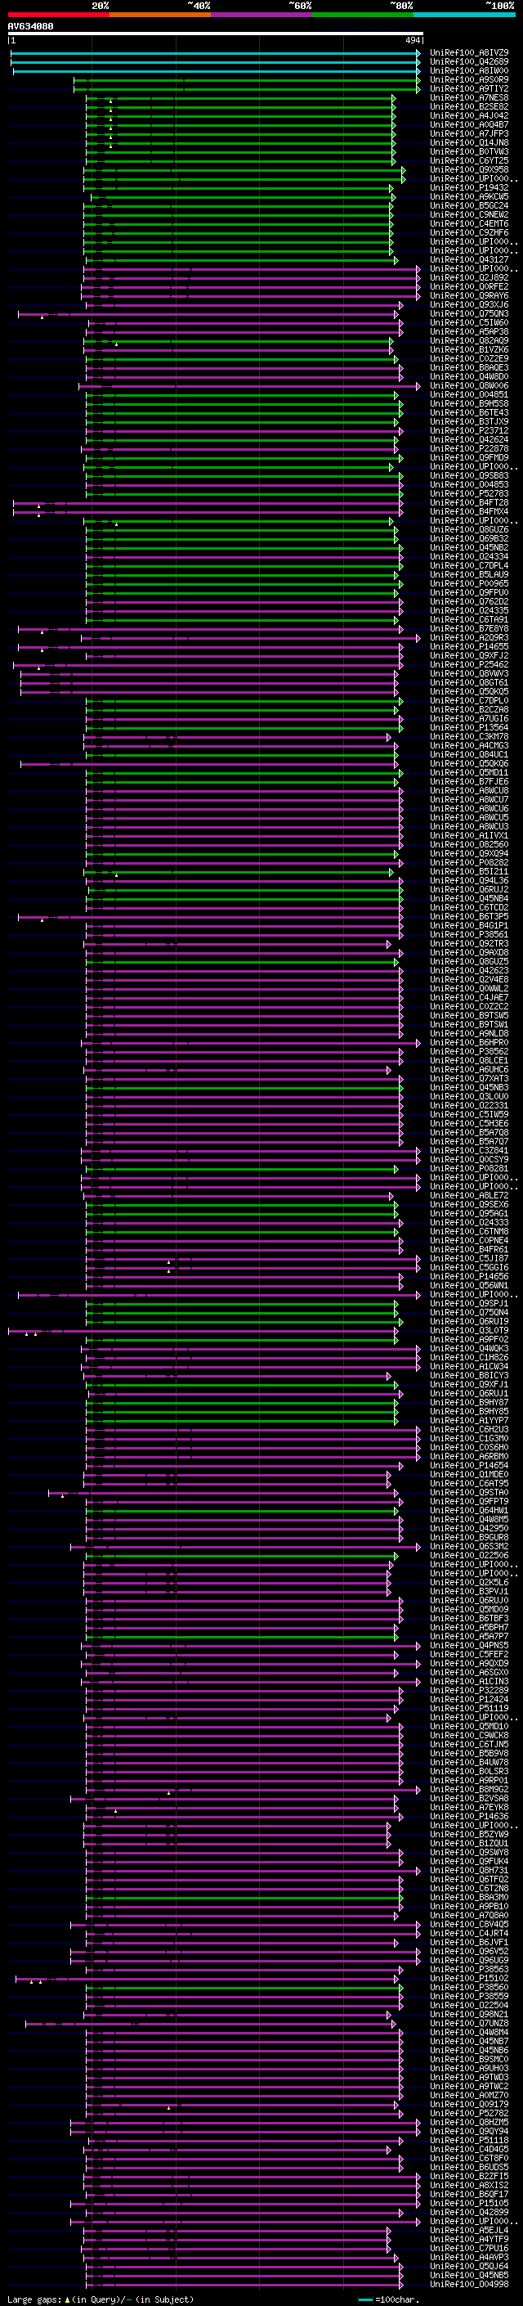Click hit label UniRef100_P14655
Image resolution: width=523 pixels, height=2306 pixels.
coord(469,646)
